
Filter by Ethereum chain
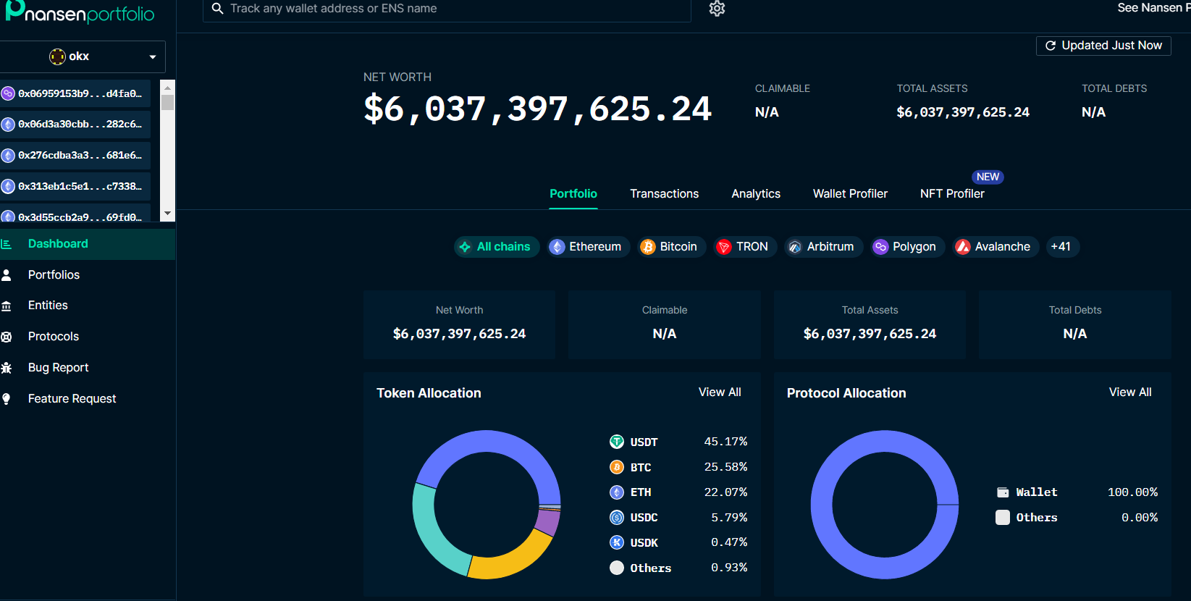click(586, 247)
